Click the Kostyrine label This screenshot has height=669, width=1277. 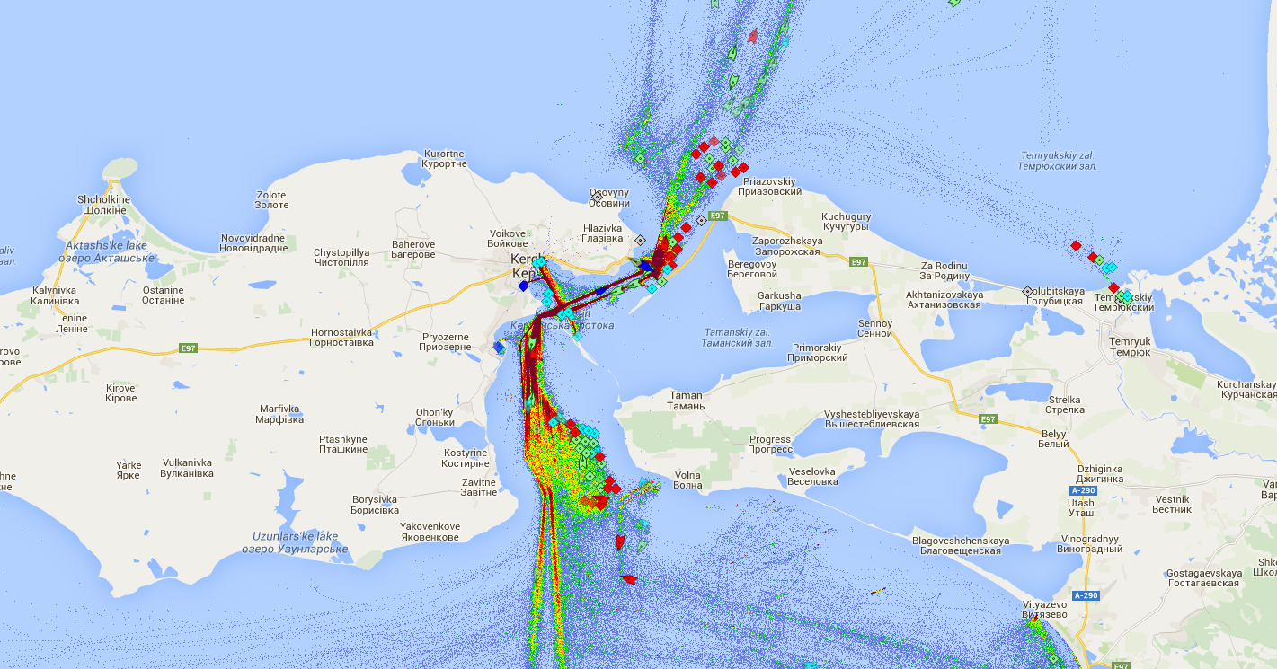point(466,458)
